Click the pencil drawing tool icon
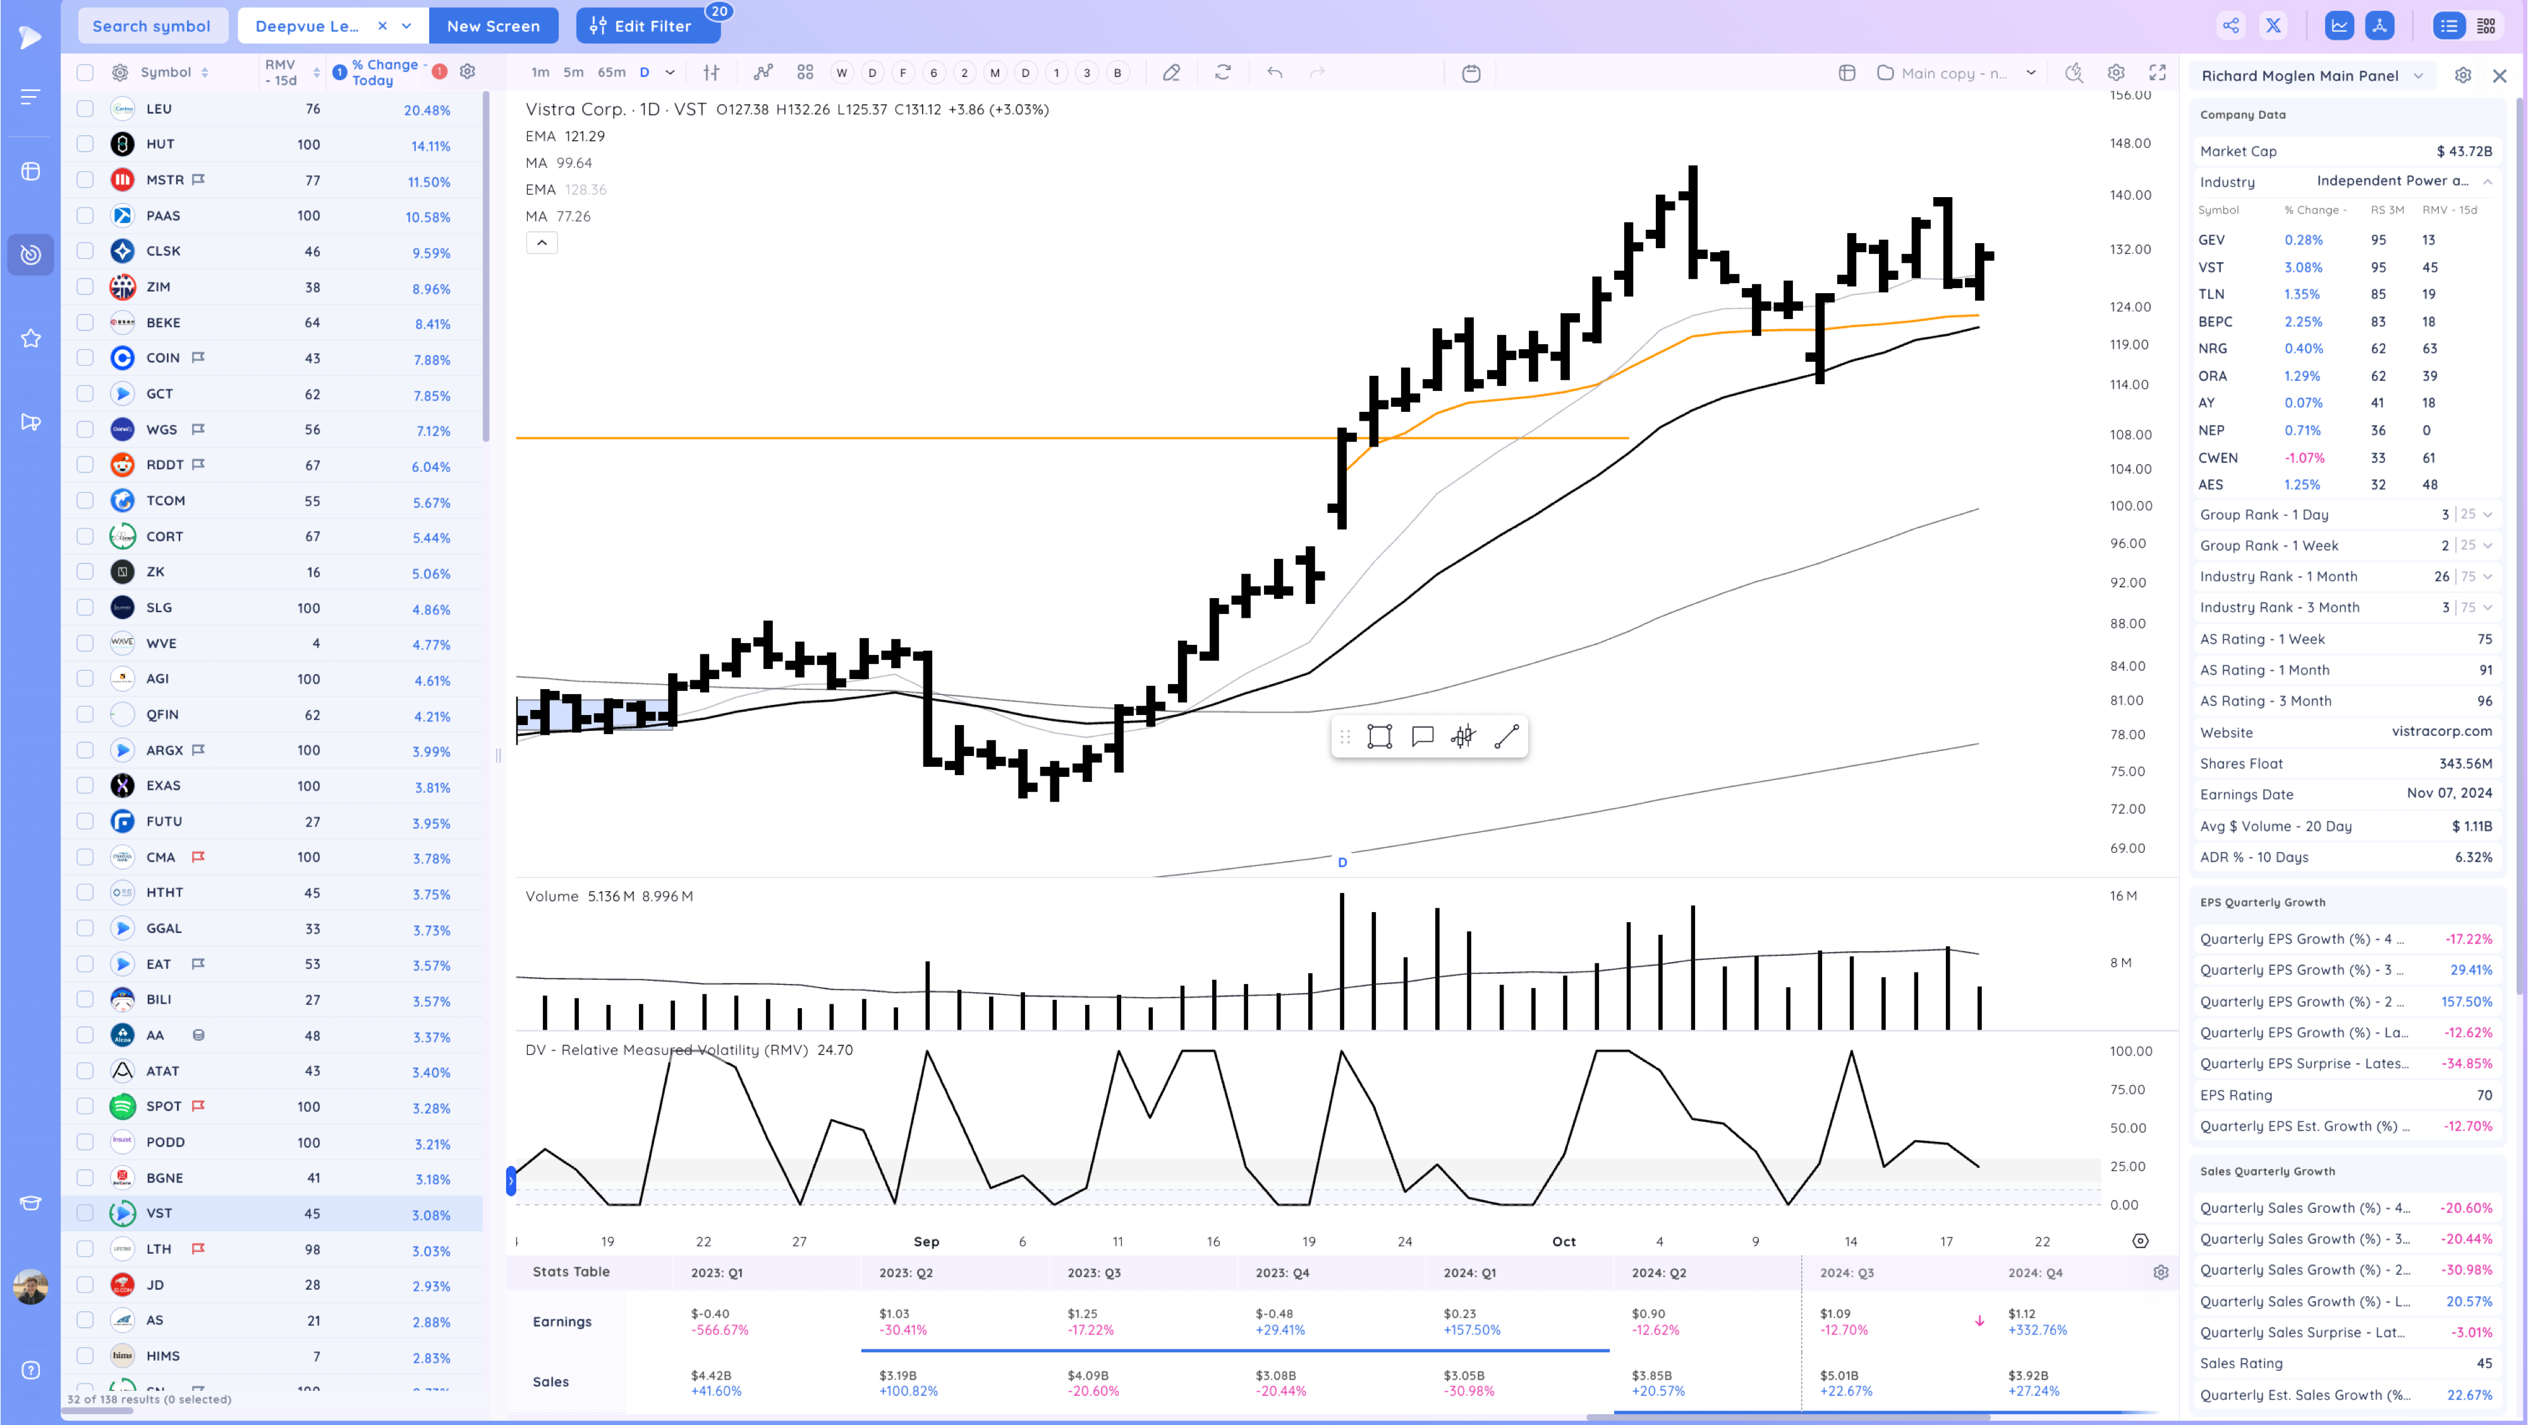 click(1170, 73)
